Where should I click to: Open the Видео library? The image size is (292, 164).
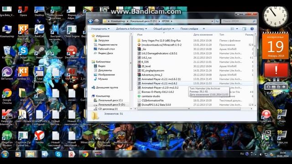(x=102, y=66)
